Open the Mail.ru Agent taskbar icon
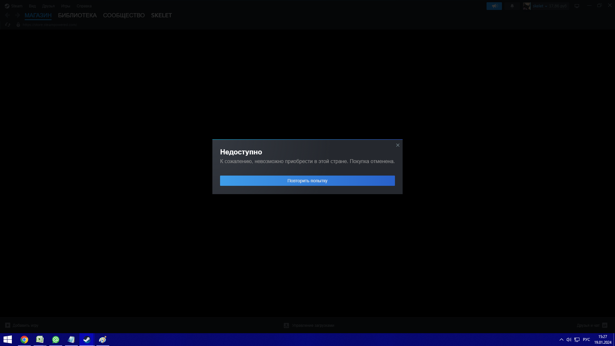The width and height of the screenshot is (615, 346). click(56, 340)
